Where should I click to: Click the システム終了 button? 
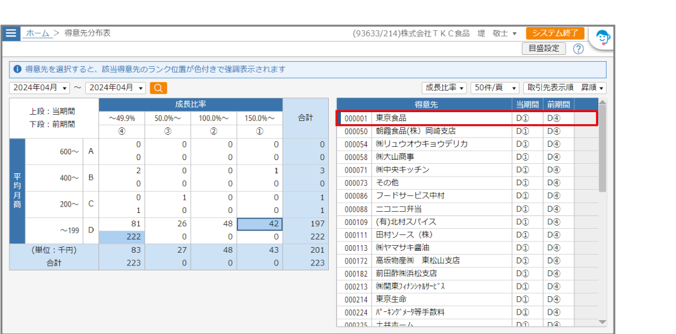coord(555,33)
